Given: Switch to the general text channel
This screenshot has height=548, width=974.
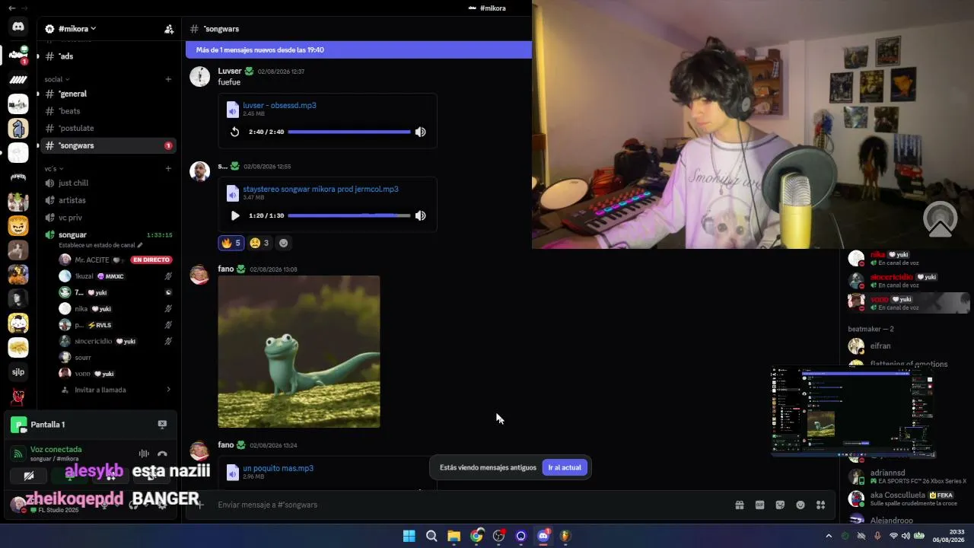Looking at the screenshot, I should [110, 94].
